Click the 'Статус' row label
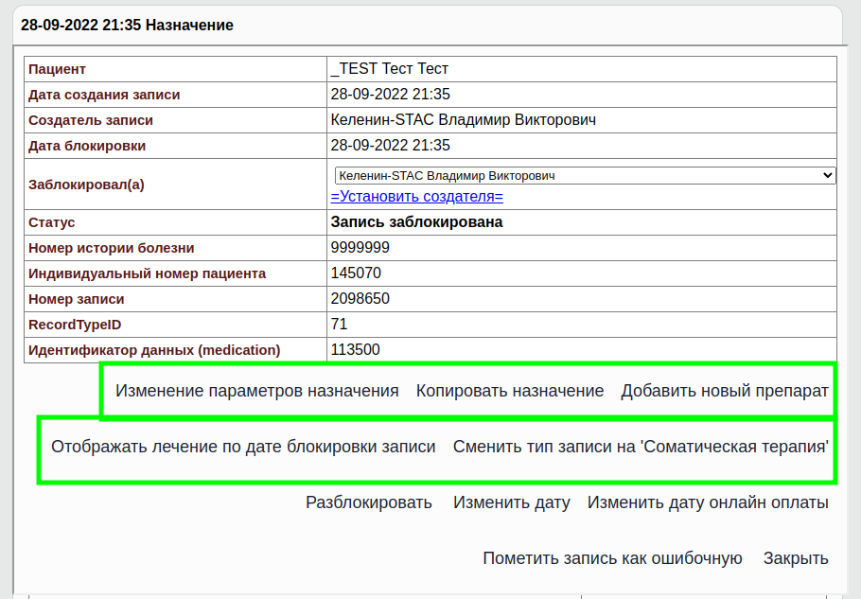The image size is (861, 599). (x=52, y=222)
